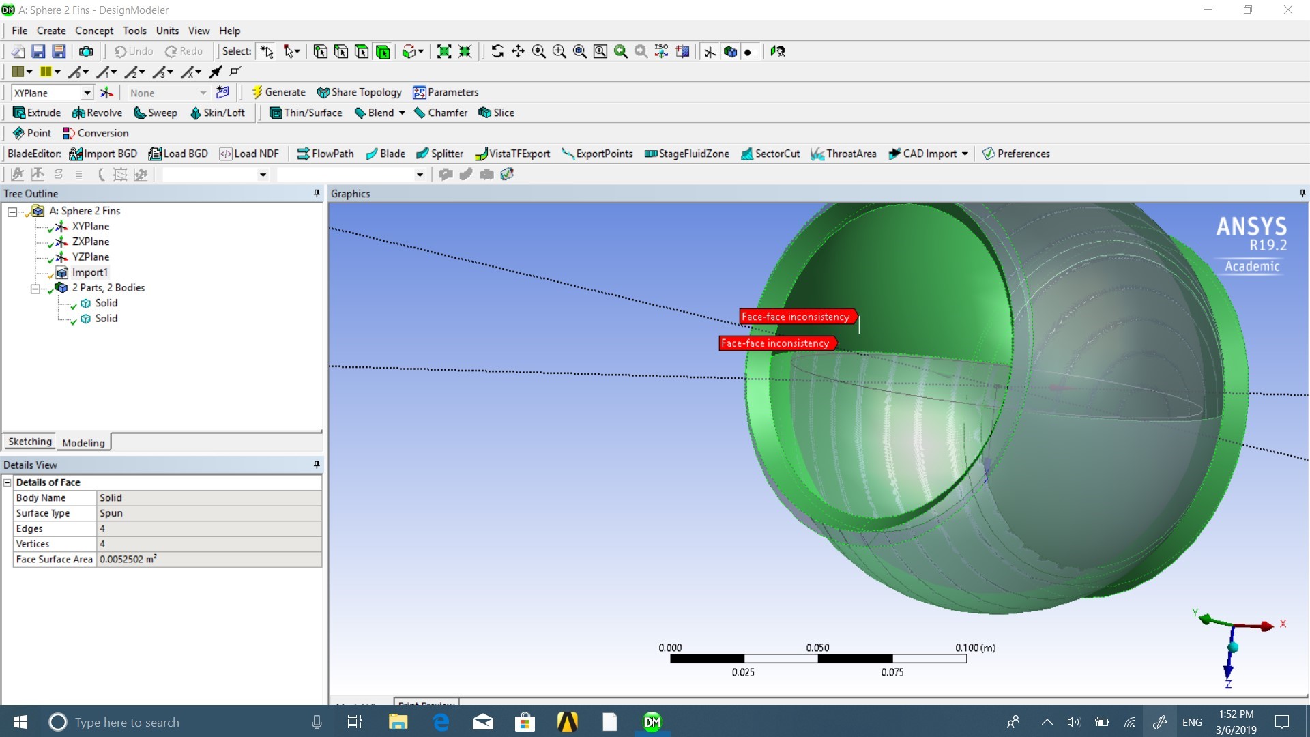This screenshot has width=1310, height=737.
Task: Open the CAD Import dropdown arrow
Action: (965, 154)
